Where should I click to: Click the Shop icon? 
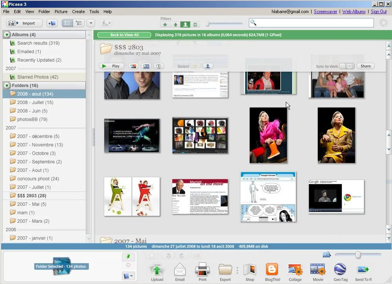click(250, 272)
